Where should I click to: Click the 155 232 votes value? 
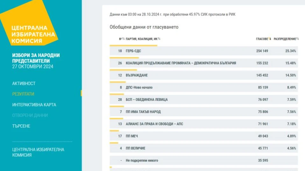(x=262, y=63)
